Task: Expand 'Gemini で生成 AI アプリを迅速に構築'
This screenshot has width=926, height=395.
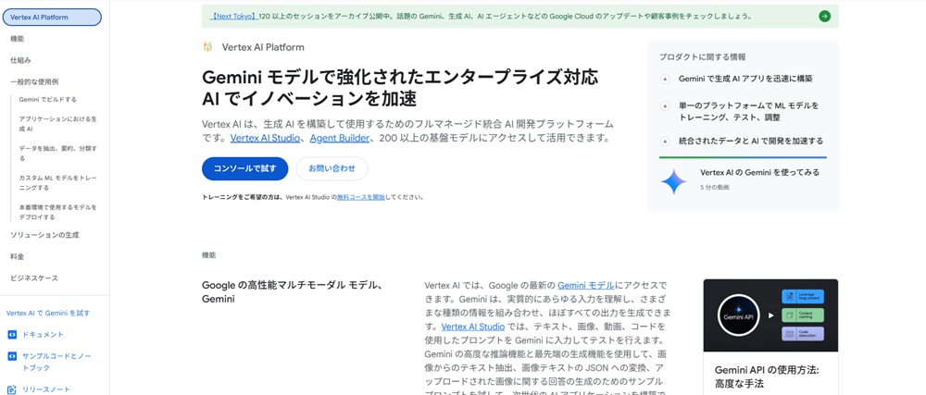Action: 665,80
